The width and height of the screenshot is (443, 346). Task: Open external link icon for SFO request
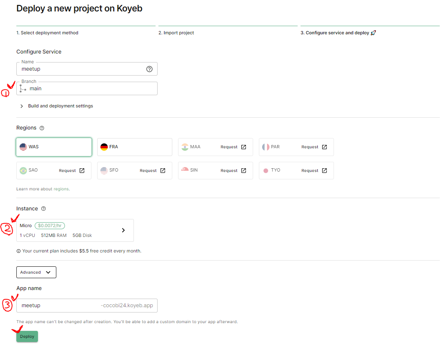163,170
